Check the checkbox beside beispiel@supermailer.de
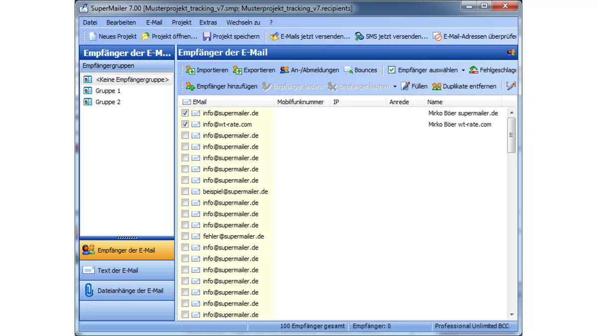 (x=185, y=191)
